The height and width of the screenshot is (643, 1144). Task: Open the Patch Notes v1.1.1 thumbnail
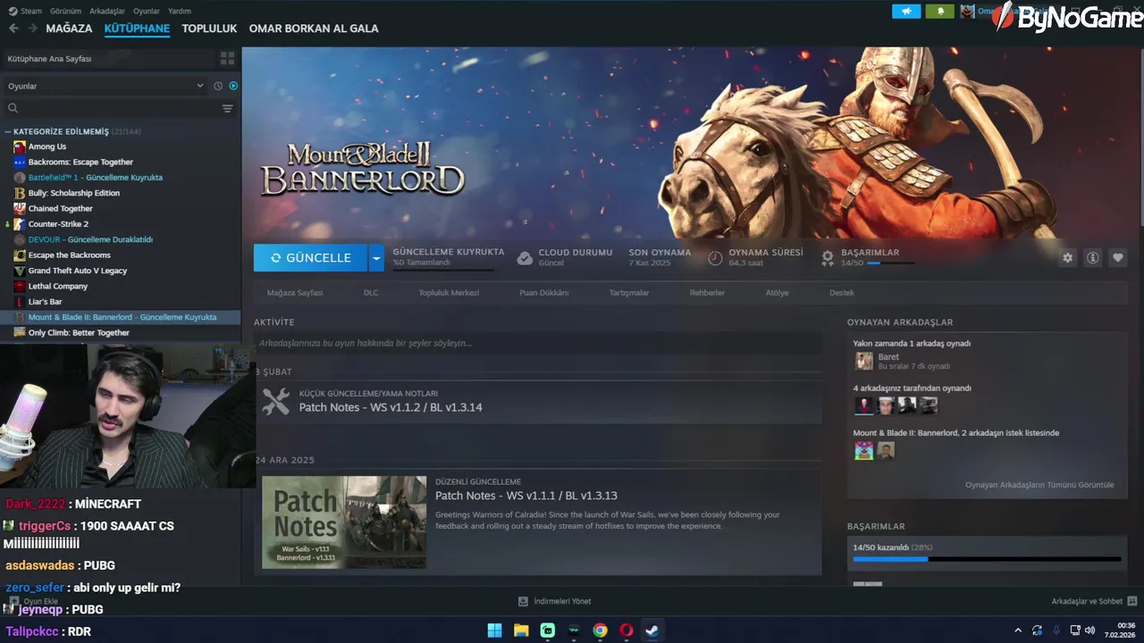(x=344, y=522)
